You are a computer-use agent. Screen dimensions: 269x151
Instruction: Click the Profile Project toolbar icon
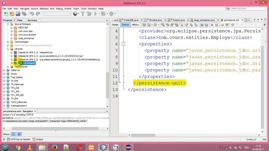point(111,14)
